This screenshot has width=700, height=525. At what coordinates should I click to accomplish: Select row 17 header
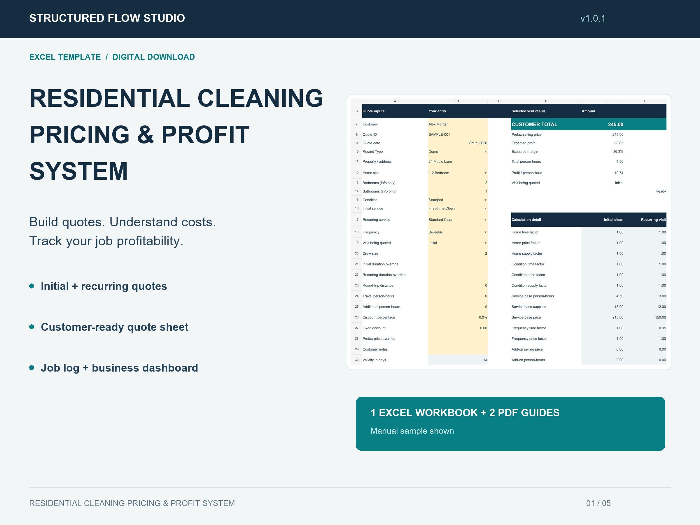357,220
